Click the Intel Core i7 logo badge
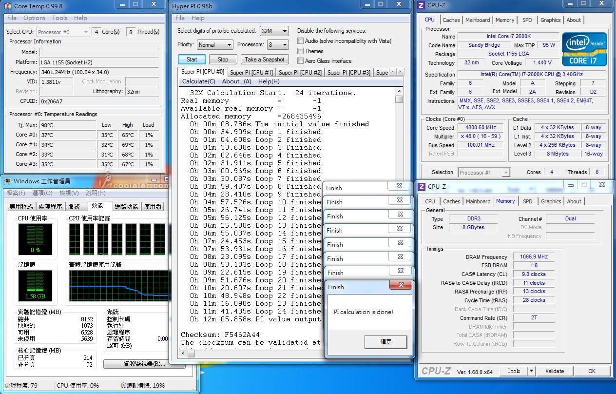 584,49
